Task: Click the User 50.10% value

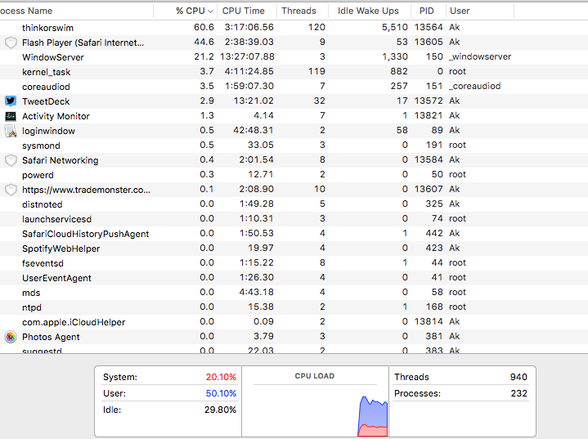Action: [x=221, y=393]
